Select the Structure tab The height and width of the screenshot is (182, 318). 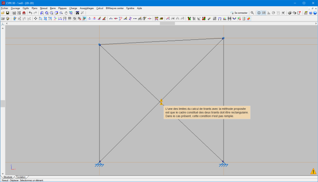8,177
